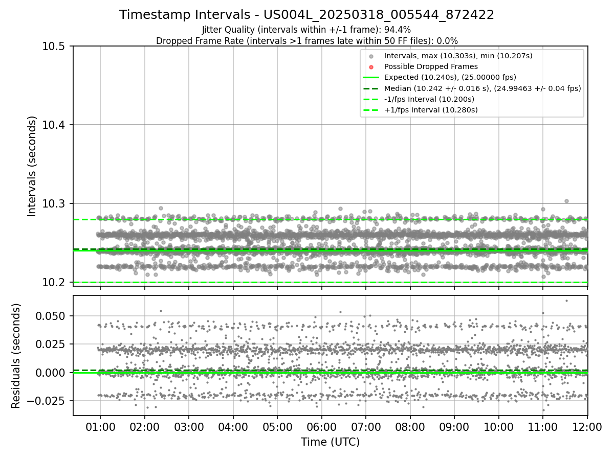Click legend entry 'Intervals, max (10.303s), min (10.207s)'
The image size is (614, 460).
click(458, 56)
